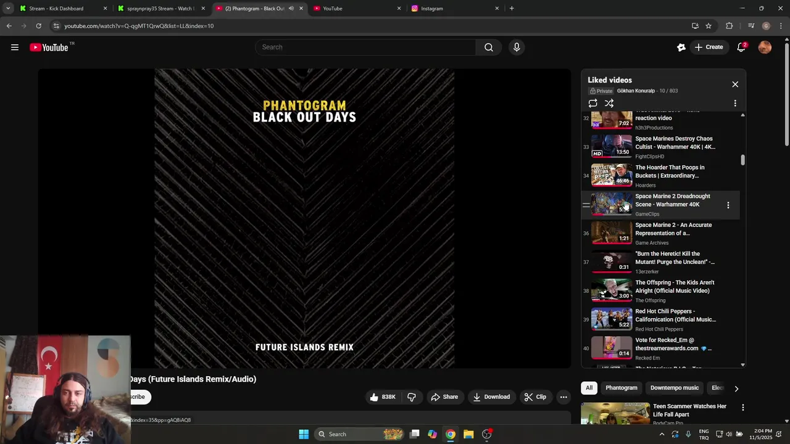Select the Phantogram filter chip
Viewport: 790px width, 444px height.
[x=621, y=388]
